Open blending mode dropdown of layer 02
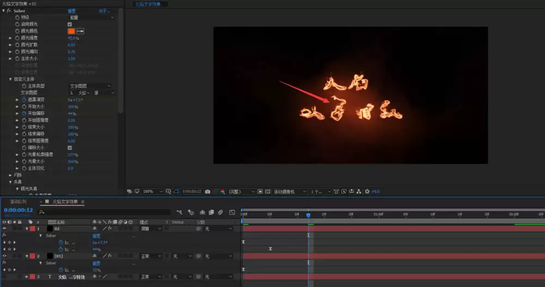The image size is (545, 287). [x=151, y=229]
